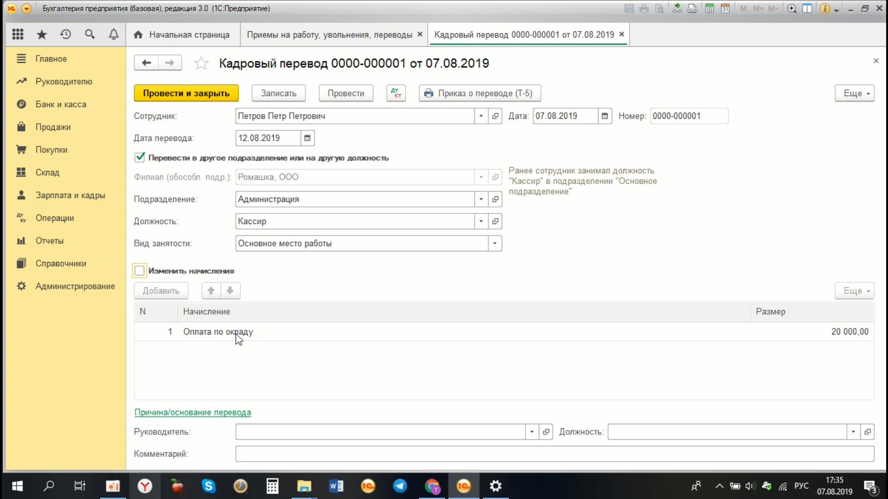888x499 pixels.
Task: Open the History clock icon
Action: (x=66, y=34)
